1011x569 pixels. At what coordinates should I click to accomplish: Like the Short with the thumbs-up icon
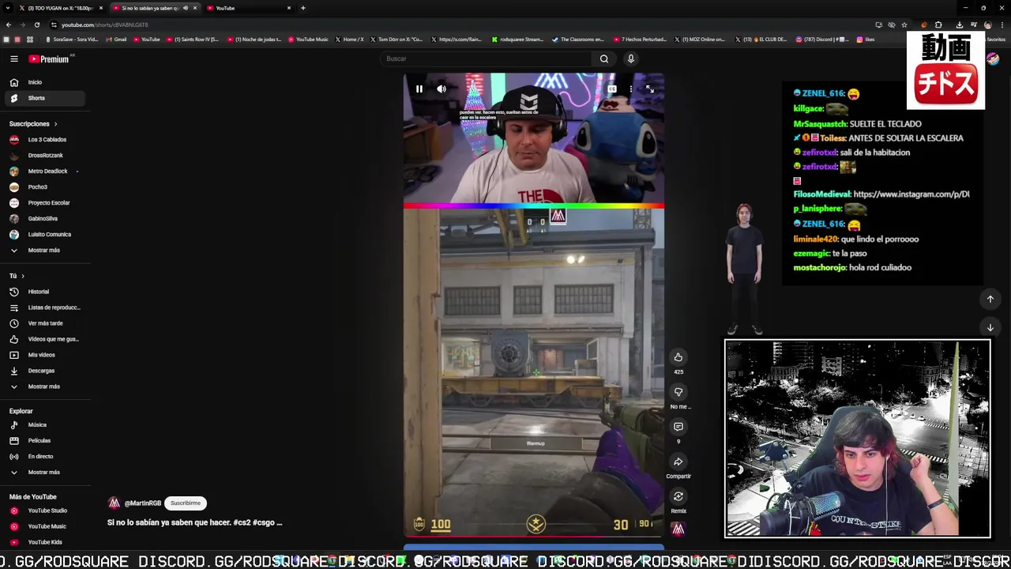(x=678, y=357)
